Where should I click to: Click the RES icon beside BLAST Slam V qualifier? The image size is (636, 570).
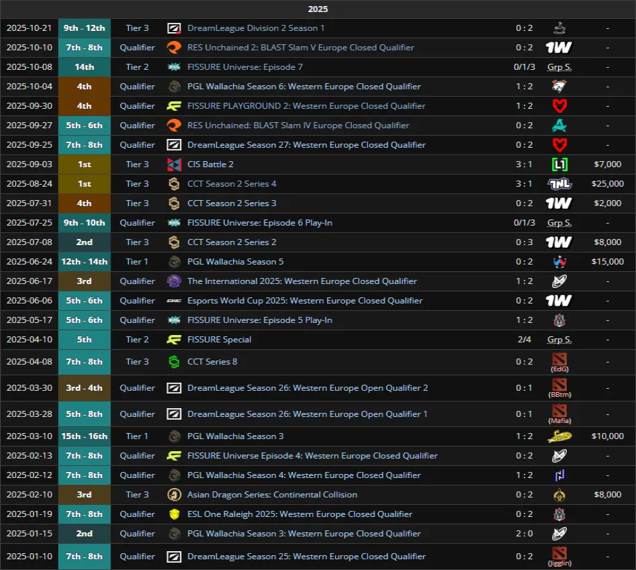pos(174,48)
